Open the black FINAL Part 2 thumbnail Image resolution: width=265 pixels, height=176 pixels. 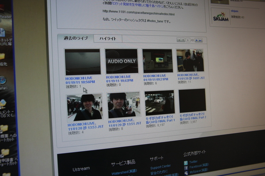coord(192,101)
